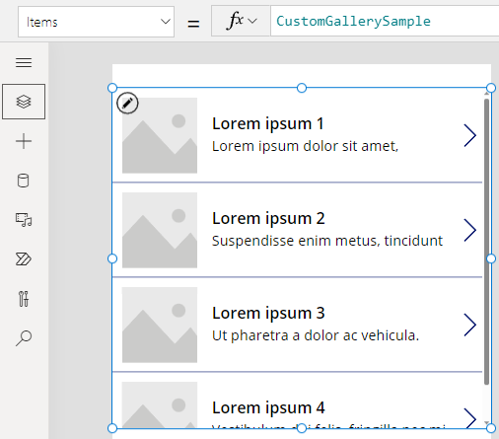Select the image placeholder for Lorem ipsum 2
Viewport: 499px width, 439px height.
tap(160, 230)
